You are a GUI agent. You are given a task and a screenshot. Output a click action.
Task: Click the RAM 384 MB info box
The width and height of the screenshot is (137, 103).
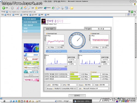(101, 85)
